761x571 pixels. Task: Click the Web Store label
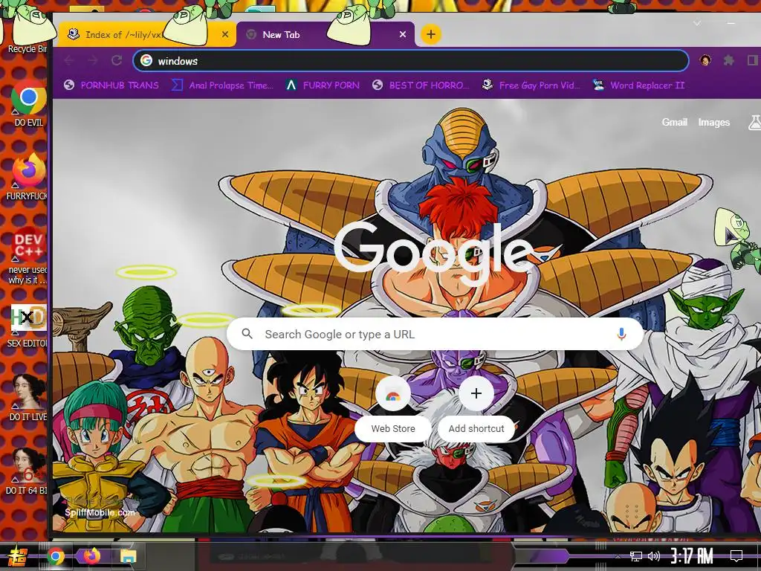pyautogui.click(x=393, y=429)
